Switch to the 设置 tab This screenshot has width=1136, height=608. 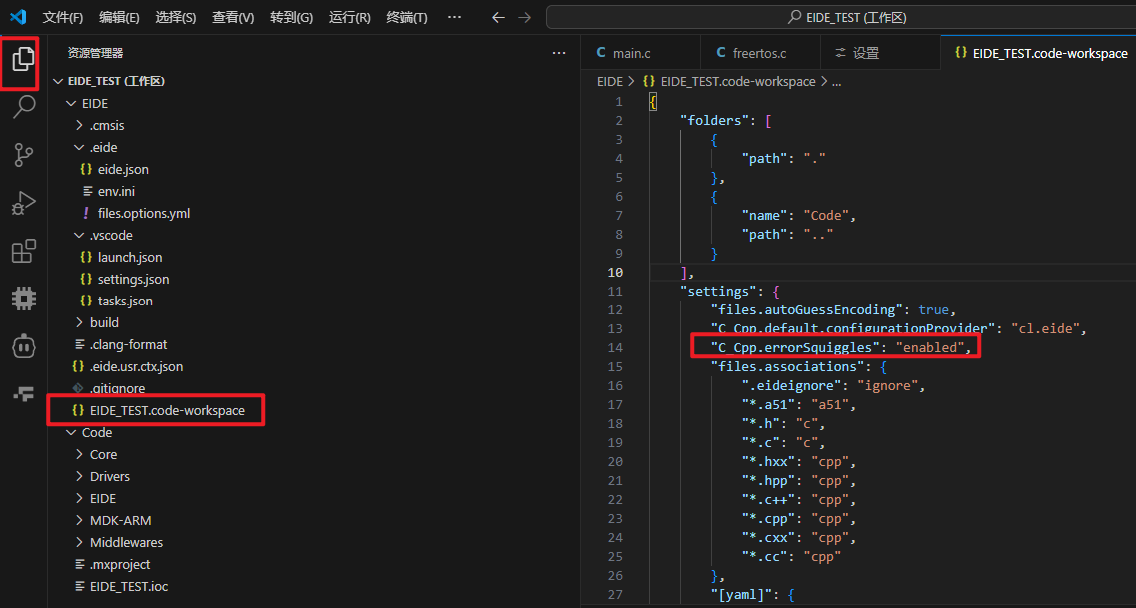coord(880,53)
